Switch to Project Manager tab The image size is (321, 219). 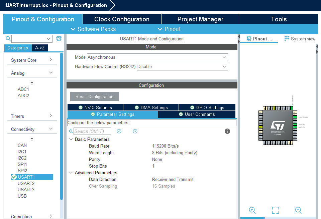[x=200, y=19]
